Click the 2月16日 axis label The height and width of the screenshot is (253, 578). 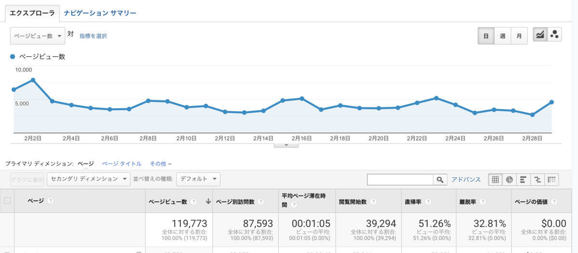(x=302, y=138)
